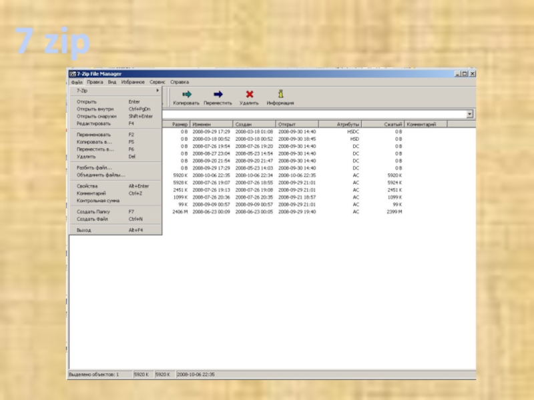Open the Сервис menu

pos(158,82)
